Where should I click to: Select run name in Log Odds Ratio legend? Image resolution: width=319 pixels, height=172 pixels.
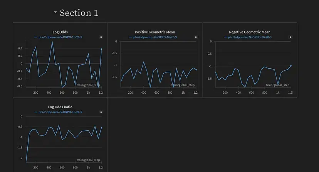(59, 112)
